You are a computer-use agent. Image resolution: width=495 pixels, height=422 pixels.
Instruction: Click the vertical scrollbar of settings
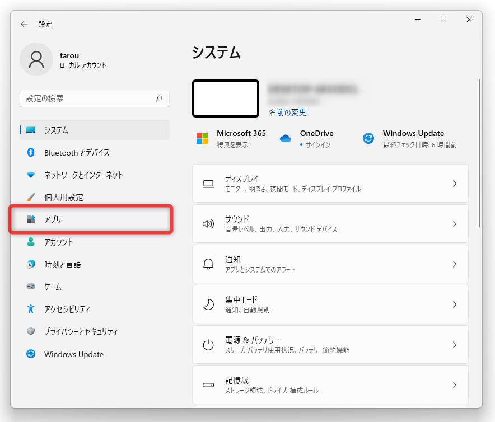pyautogui.click(x=479, y=153)
